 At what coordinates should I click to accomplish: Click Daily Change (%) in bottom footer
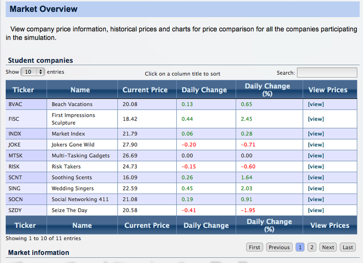click(269, 225)
